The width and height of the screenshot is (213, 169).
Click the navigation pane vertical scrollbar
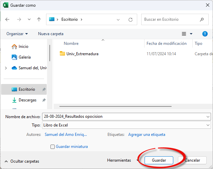pos(50,53)
